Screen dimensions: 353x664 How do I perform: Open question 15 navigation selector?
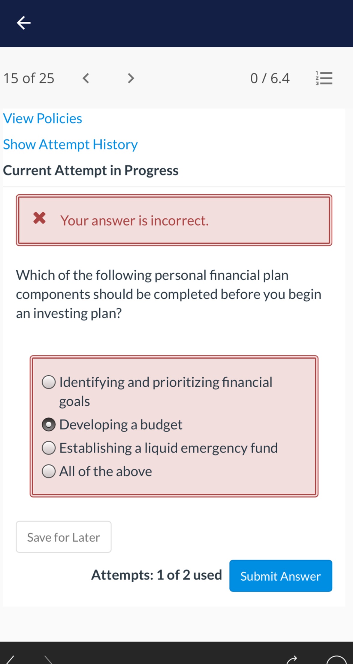coord(29,78)
